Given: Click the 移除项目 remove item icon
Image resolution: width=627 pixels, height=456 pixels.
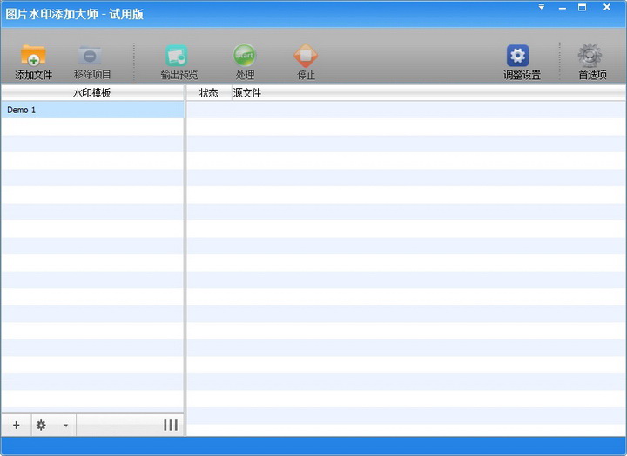Looking at the screenshot, I should click(90, 55).
